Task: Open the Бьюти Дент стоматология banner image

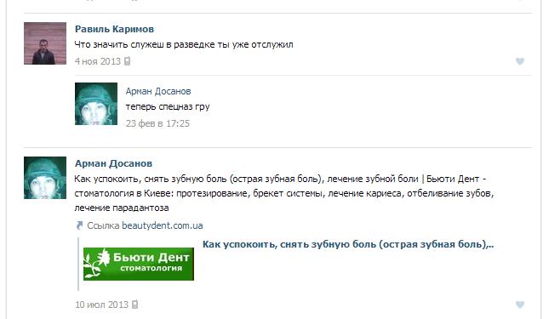Action: pos(138,264)
